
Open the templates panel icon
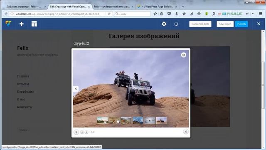click(x=34, y=24)
